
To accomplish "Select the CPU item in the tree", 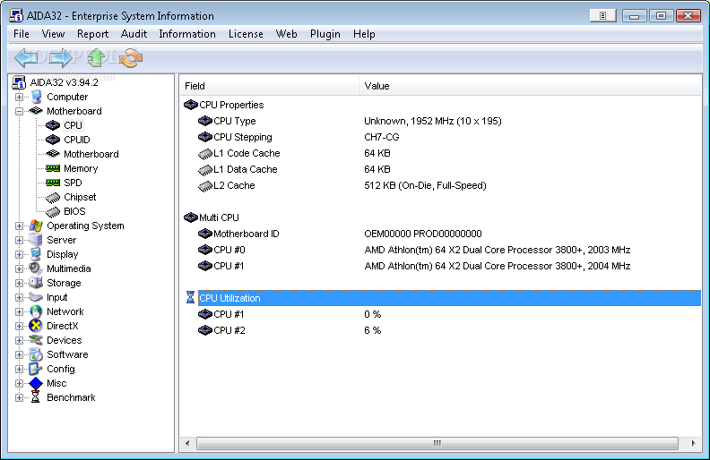I will pyautogui.click(x=73, y=125).
